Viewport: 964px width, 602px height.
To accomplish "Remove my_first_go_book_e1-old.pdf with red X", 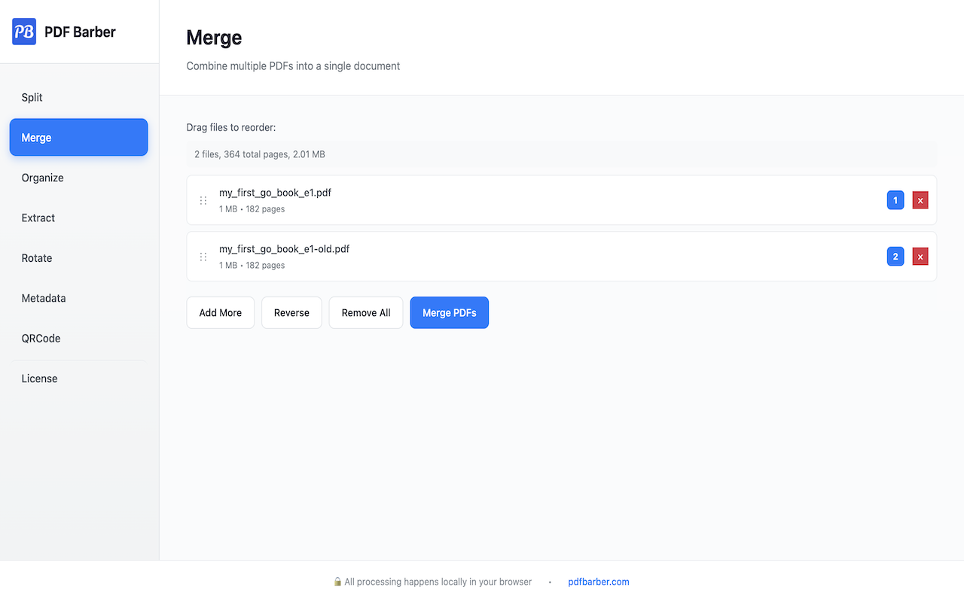I will 920,257.
